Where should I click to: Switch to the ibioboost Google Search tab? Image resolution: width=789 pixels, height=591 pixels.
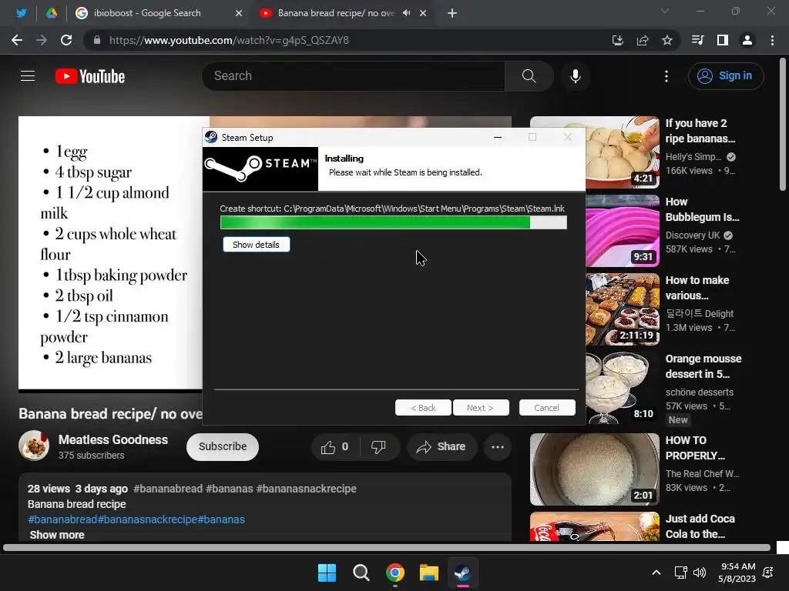(x=147, y=13)
